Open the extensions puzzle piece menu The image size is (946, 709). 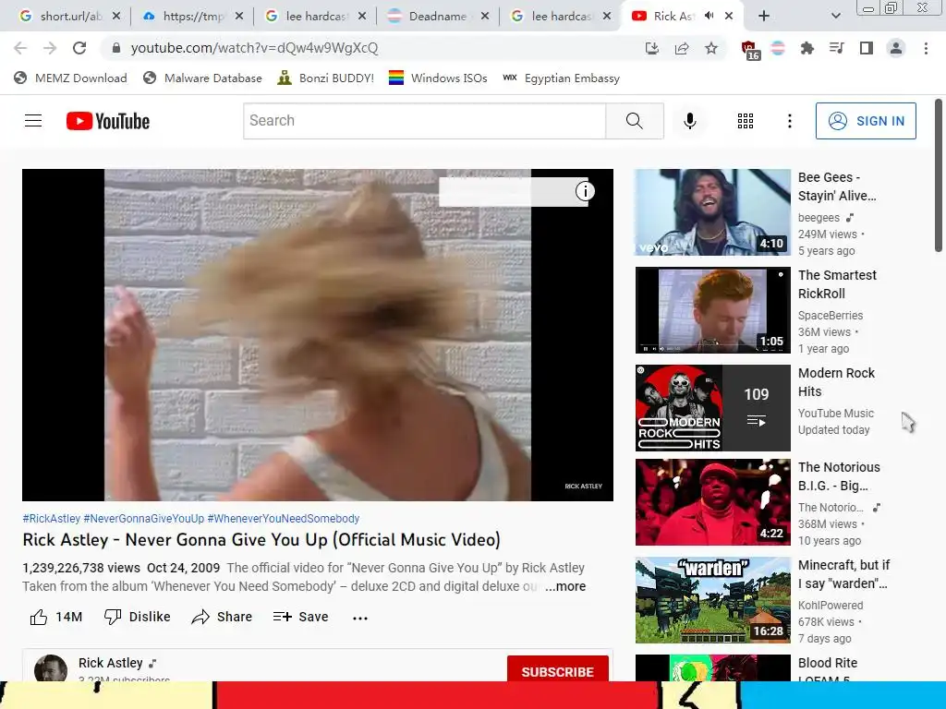tap(807, 48)
